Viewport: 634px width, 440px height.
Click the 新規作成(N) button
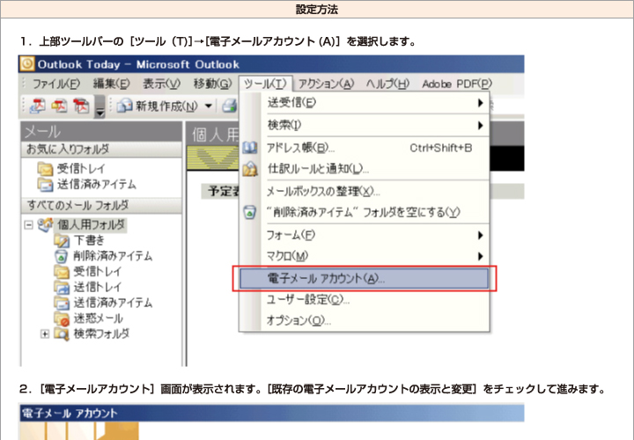click(158, 106)
